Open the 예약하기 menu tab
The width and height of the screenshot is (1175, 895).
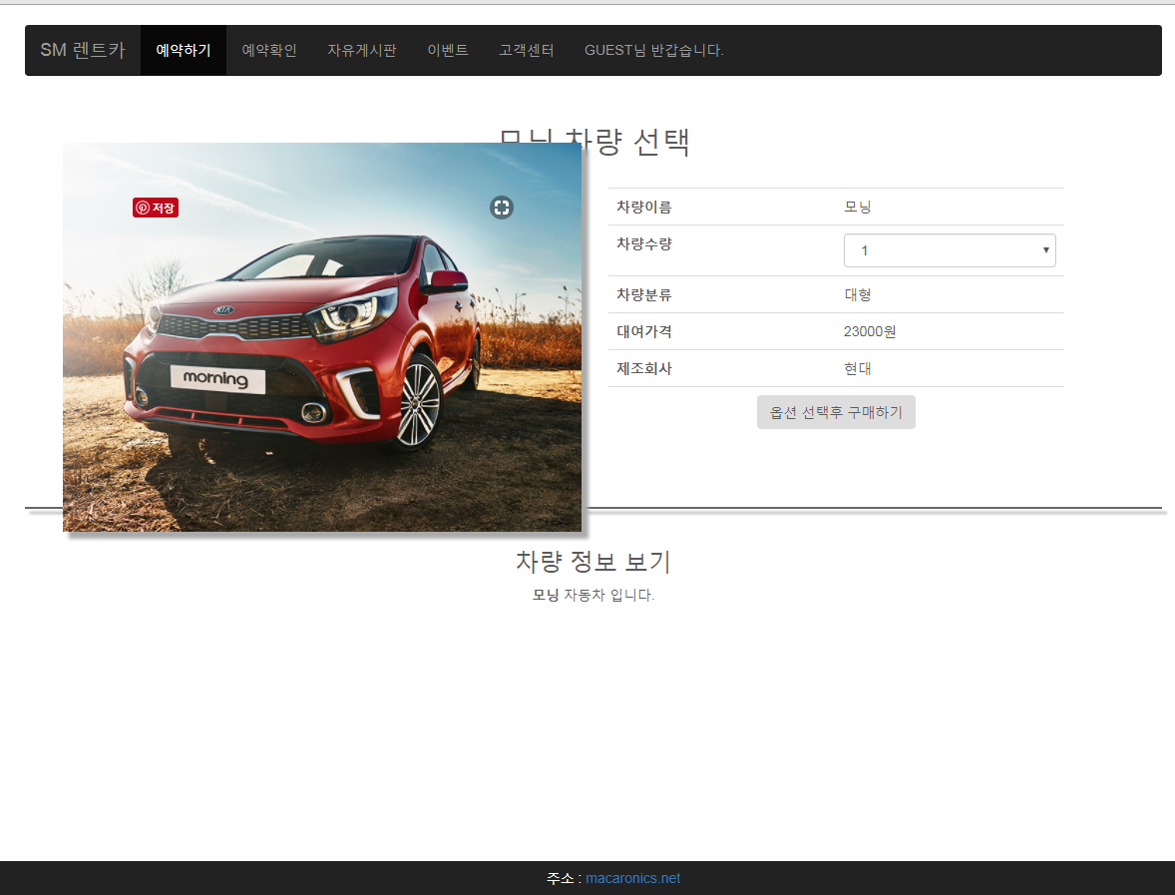pyautogui.click(x=184, y=50)
